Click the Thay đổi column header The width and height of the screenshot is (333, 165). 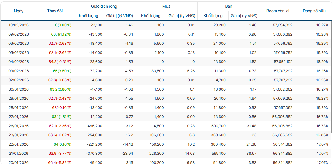coord(55,11)
